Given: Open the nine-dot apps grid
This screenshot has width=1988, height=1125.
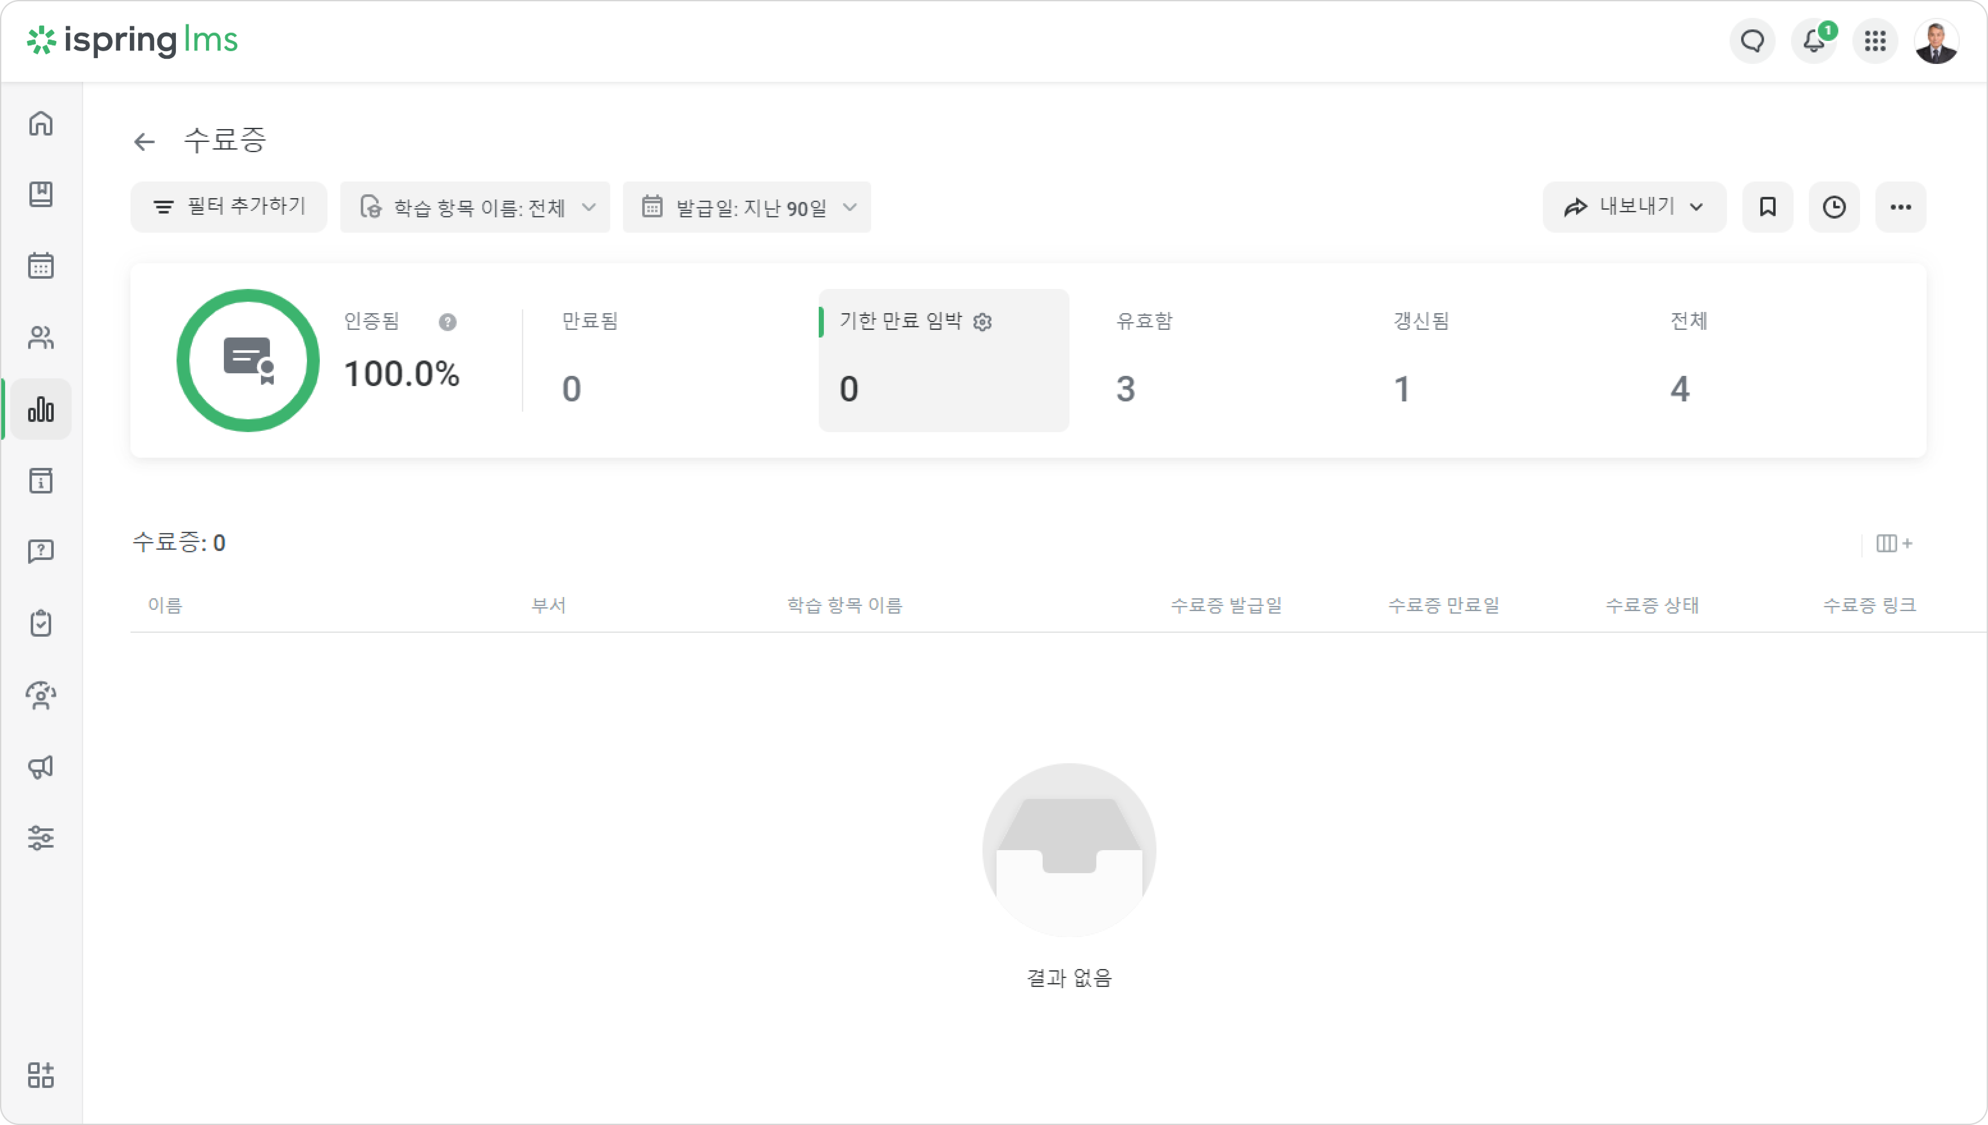Looking at the screenshot, I should pos(1875,40).
